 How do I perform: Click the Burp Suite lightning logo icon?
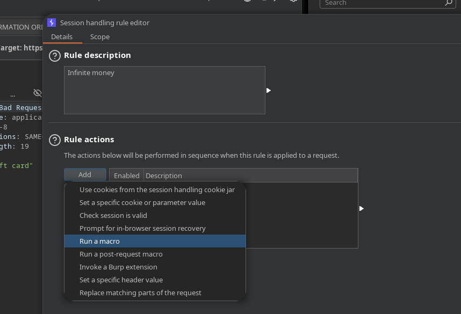pyautogui.click(x=52, y=23)
